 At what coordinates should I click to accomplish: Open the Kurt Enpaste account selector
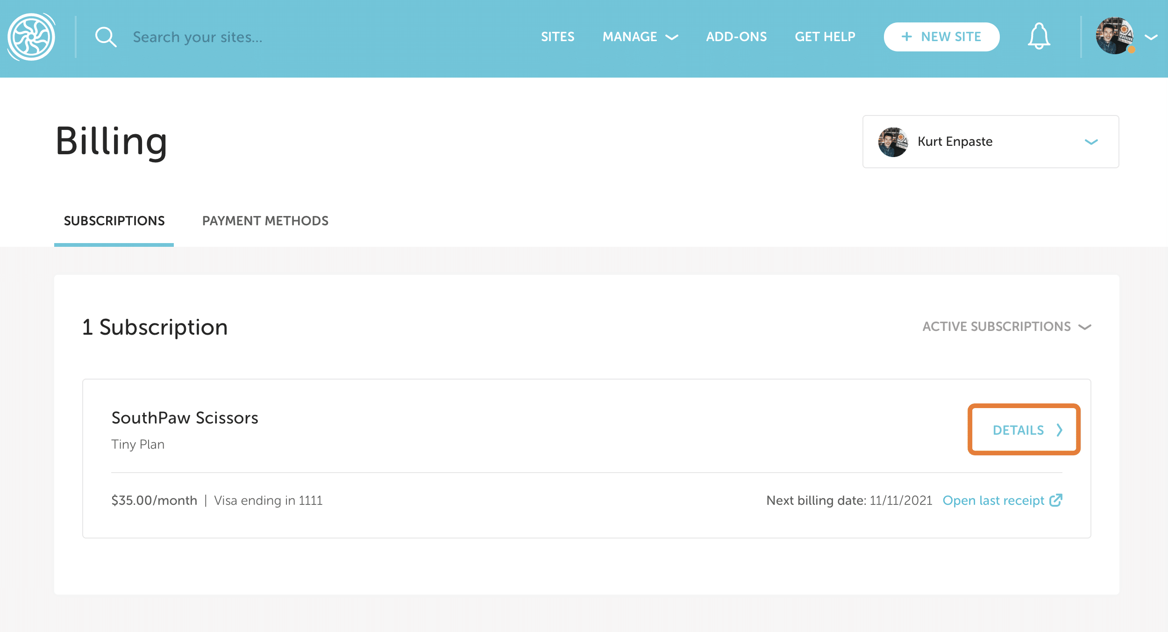pos(990,142)
